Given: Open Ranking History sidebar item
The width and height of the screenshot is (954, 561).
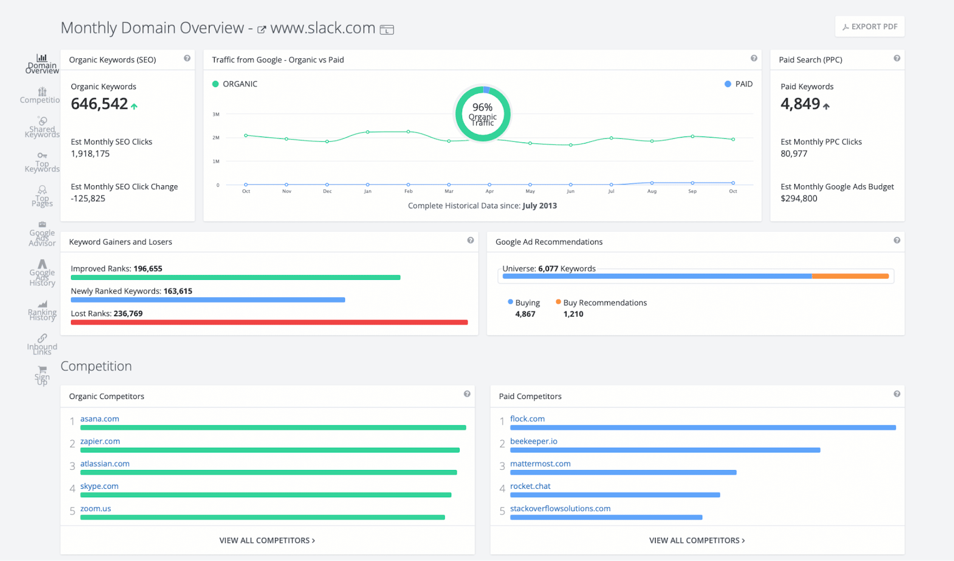Looking at the screenshot, I should click(x=42, y=311).
